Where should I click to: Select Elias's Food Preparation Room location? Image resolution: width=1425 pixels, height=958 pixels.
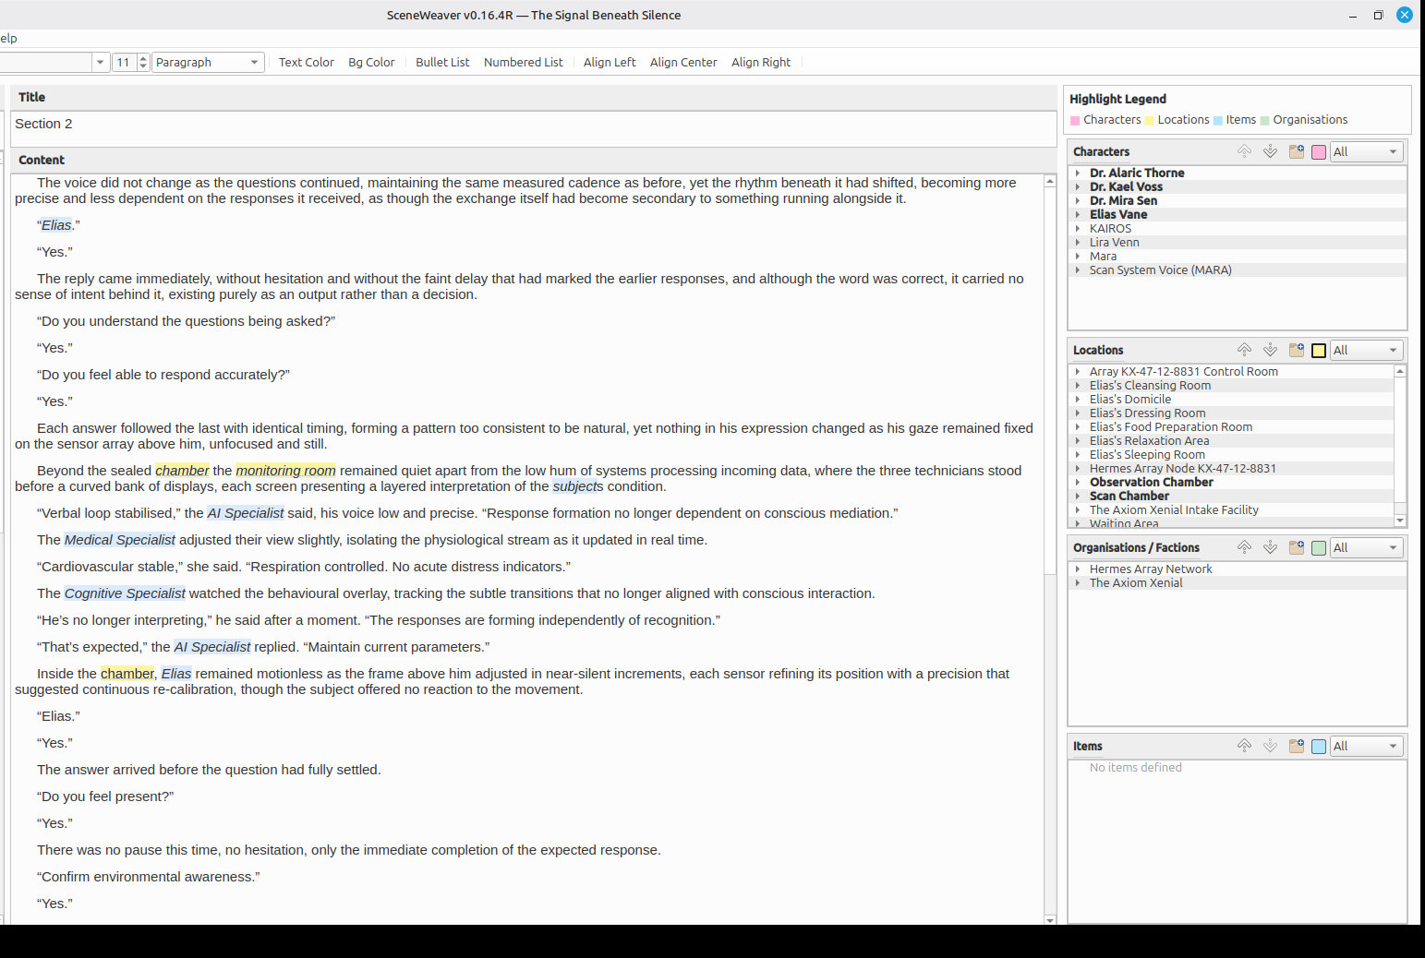(x=1231, y=426)
